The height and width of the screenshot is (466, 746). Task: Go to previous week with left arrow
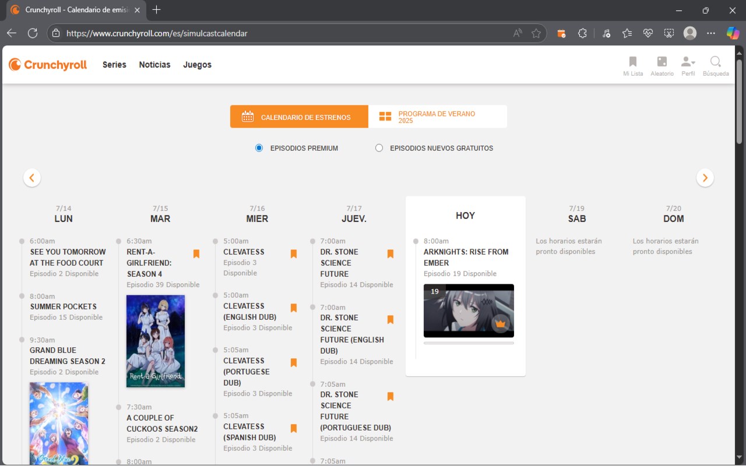pyautogui.click(x=32, y=178)
